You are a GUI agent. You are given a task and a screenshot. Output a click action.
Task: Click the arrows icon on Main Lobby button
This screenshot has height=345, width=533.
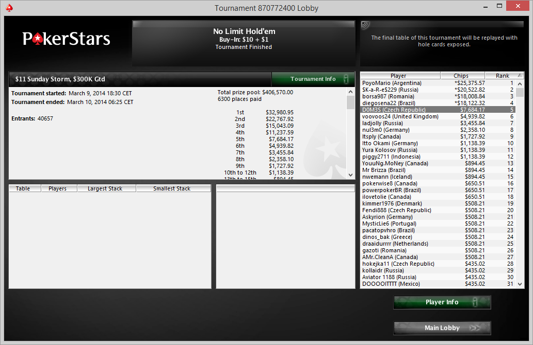pyautogui.click(x=475, y=327)
